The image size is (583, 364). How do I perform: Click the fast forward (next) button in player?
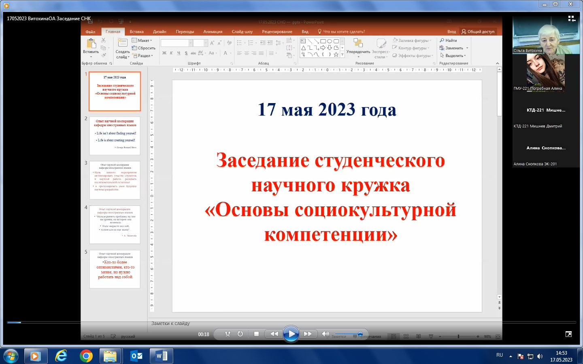click(308, 334)
